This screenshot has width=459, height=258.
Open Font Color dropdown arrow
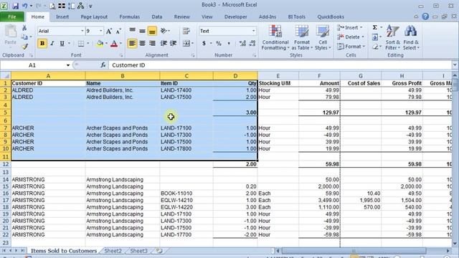[x=120, y=44]
